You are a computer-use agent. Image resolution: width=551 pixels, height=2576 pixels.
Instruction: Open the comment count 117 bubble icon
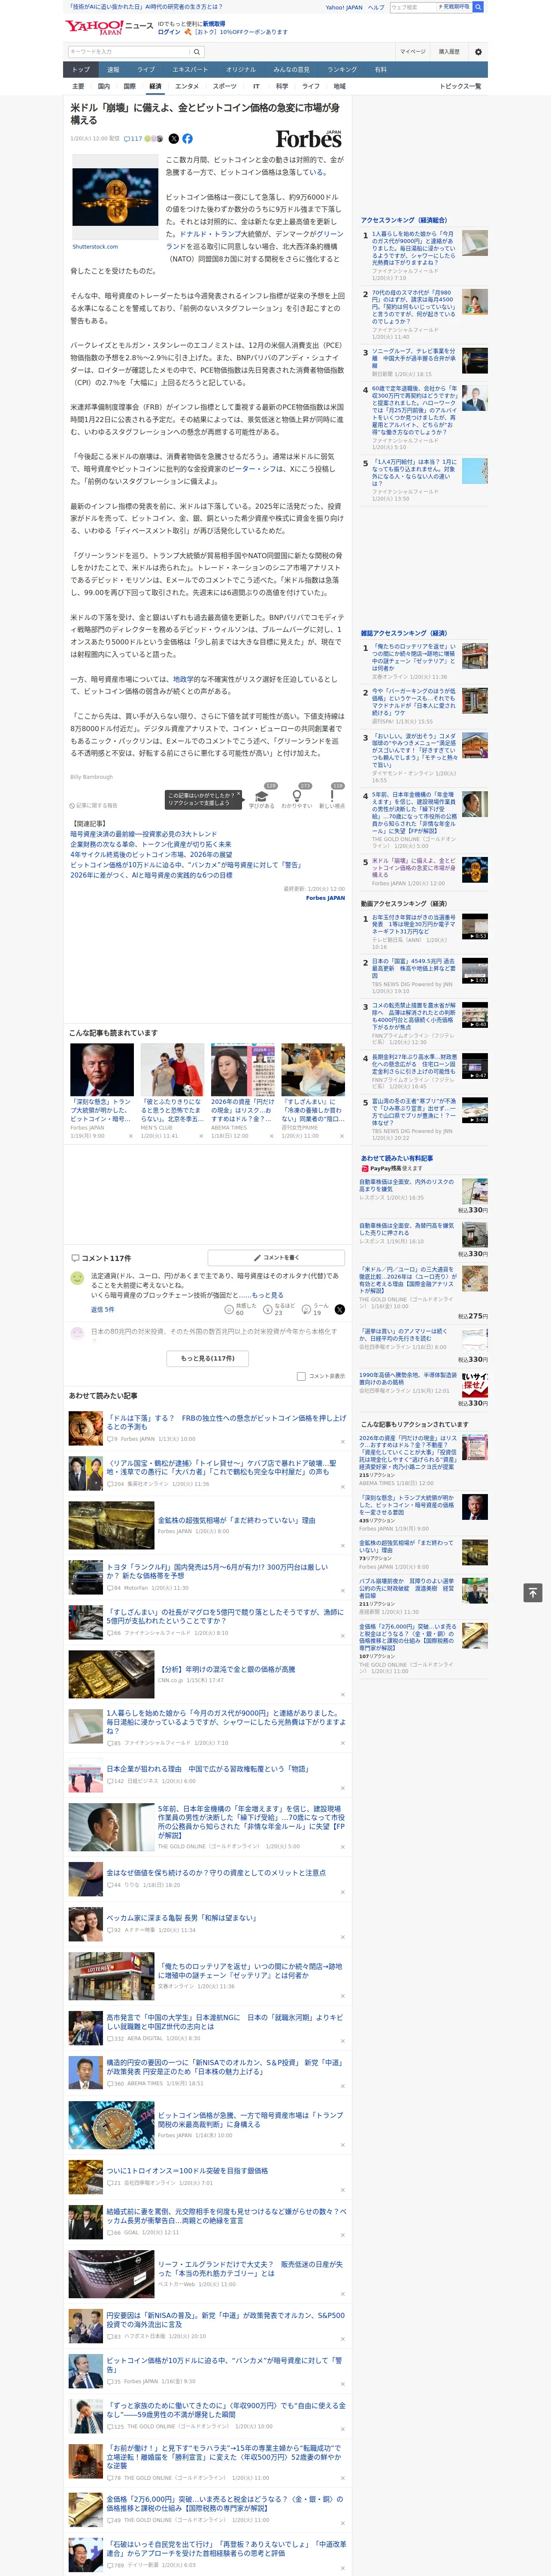(133, 139)
